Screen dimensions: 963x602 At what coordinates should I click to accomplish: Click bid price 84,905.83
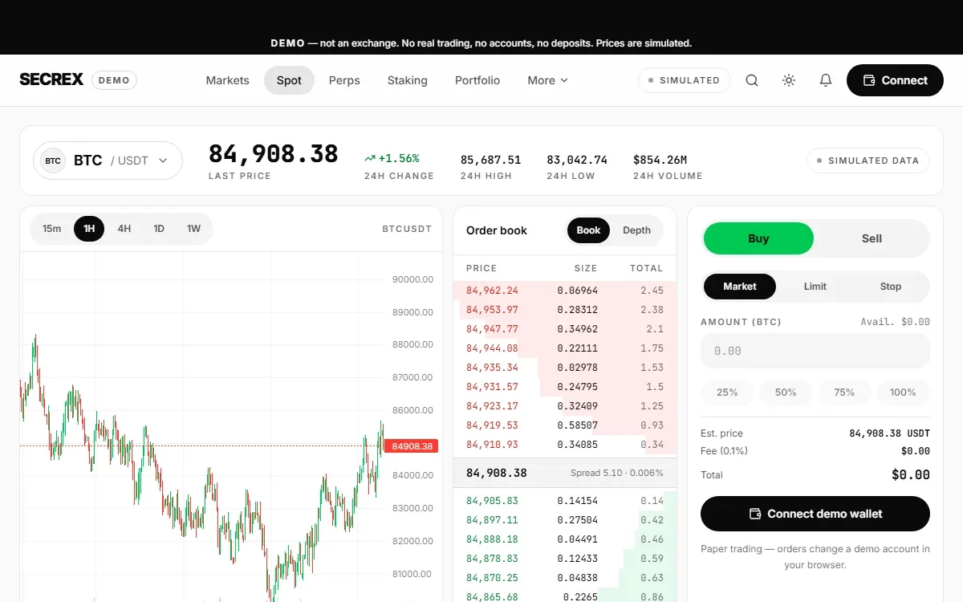[x=492, y=501]
